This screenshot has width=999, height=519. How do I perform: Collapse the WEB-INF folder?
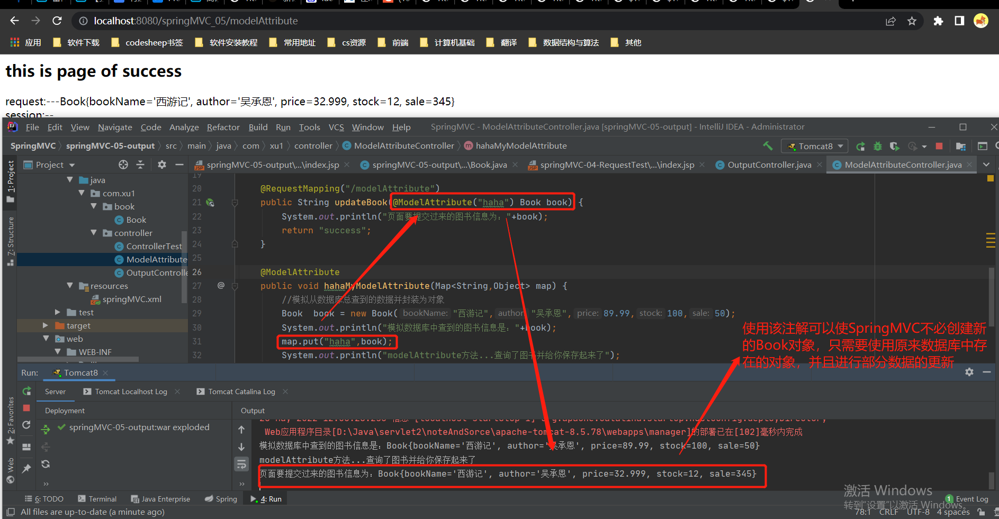(x=58, y=352)
